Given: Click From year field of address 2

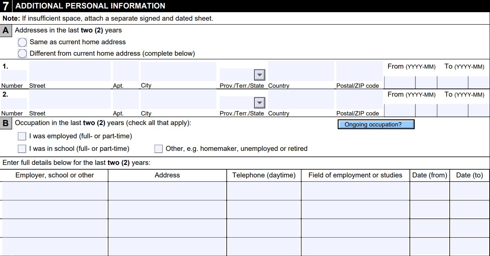Looking at the screenshot, I should (400, 110).
